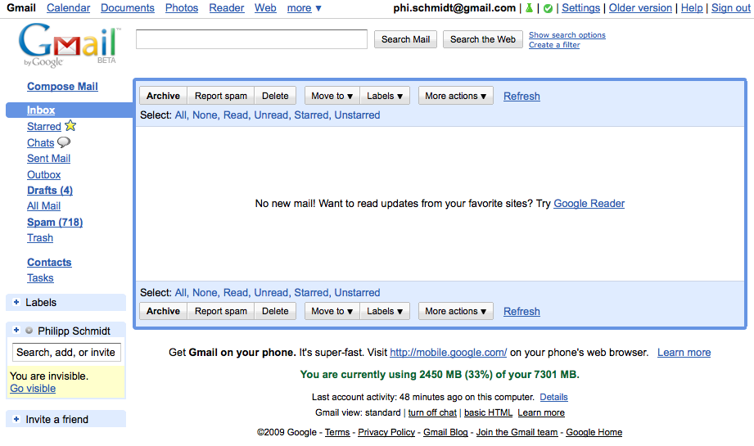Open Contacts

point(49,263)
